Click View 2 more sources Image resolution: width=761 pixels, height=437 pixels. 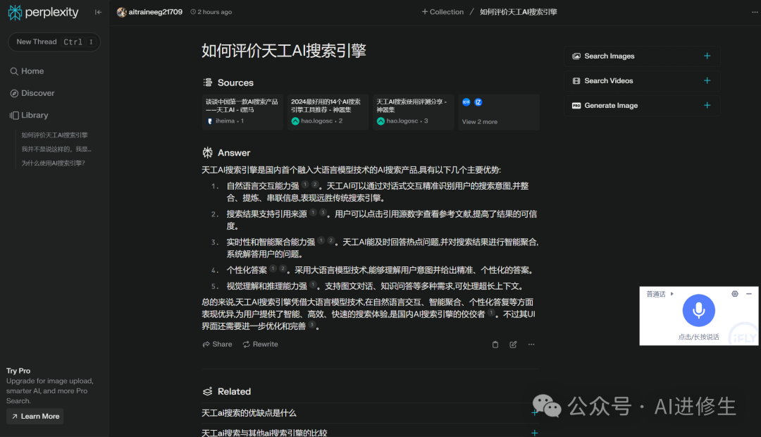click(x=498, y=111)
